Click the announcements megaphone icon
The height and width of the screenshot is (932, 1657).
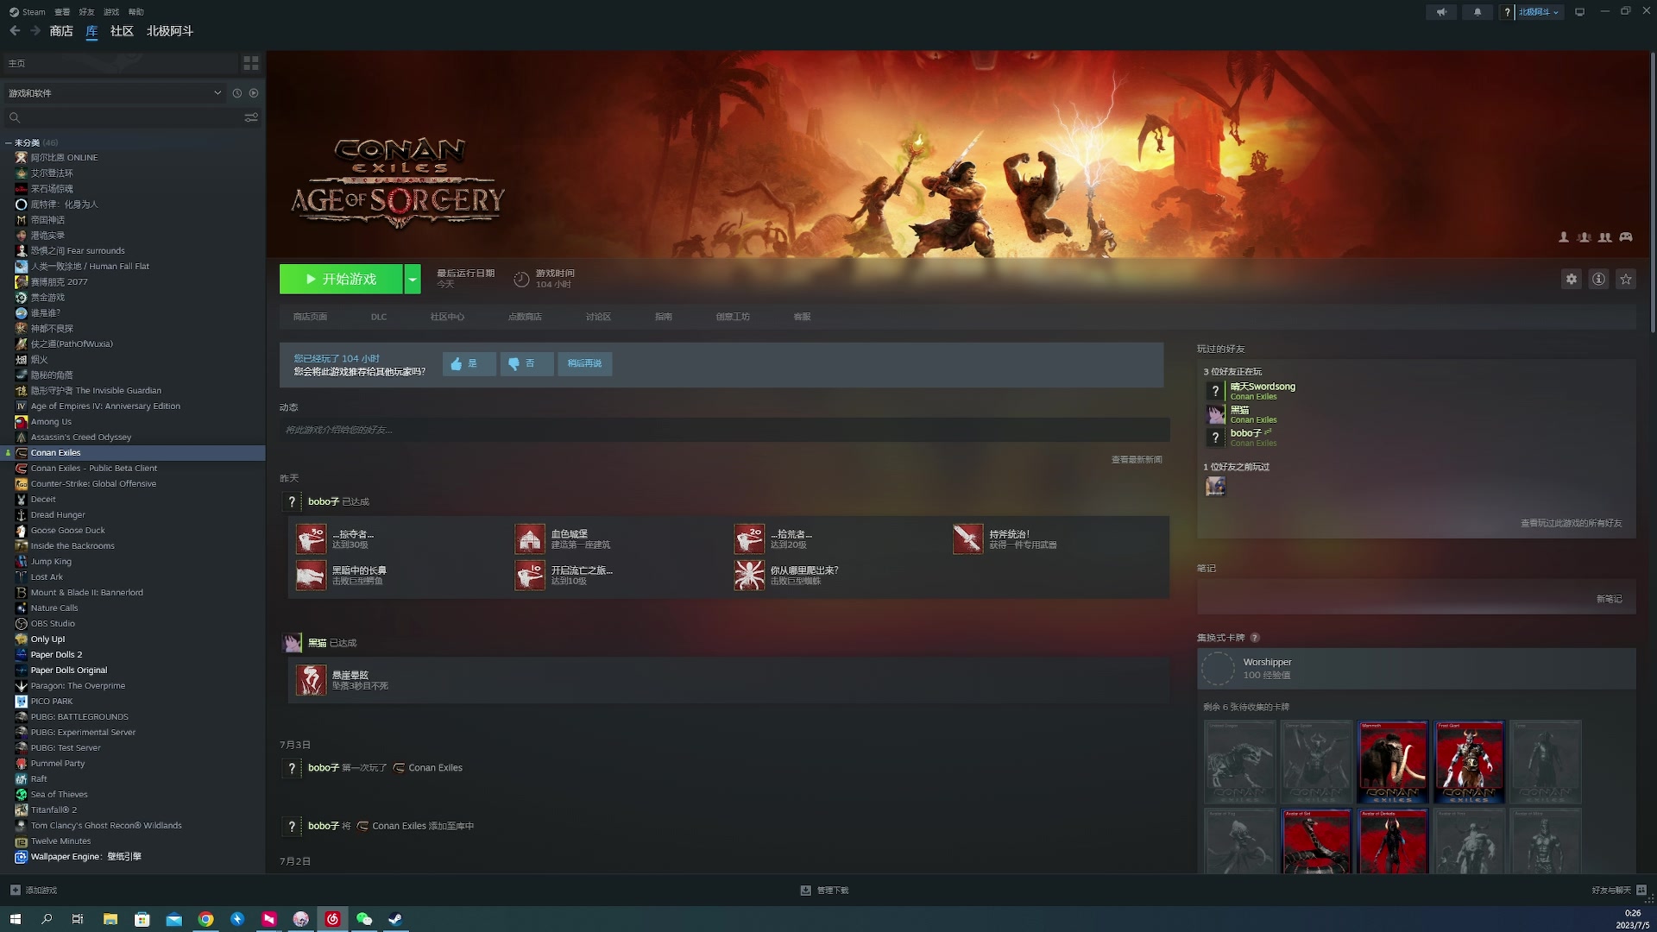coord(1441,12)
